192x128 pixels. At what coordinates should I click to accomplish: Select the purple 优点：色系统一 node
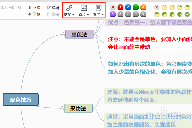coord(148,23)
